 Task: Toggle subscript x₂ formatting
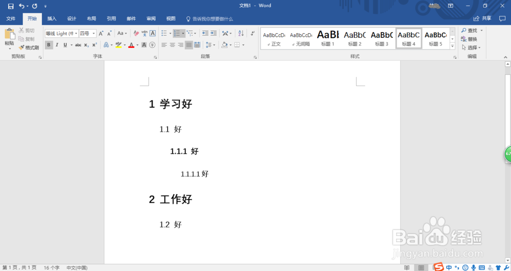pyautogui.click(x=86, y=45)
